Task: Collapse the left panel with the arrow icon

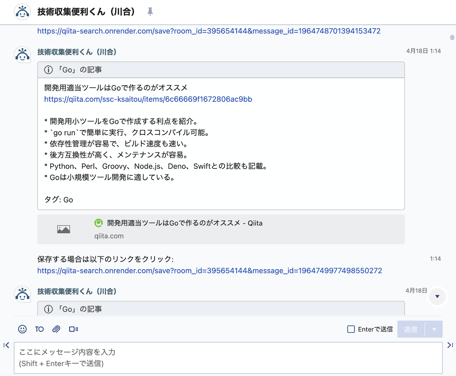Action: (6, 345)
